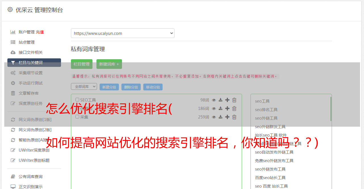Click the eye icon on the 259词 row
364x189 pixels.
point(214,117)
